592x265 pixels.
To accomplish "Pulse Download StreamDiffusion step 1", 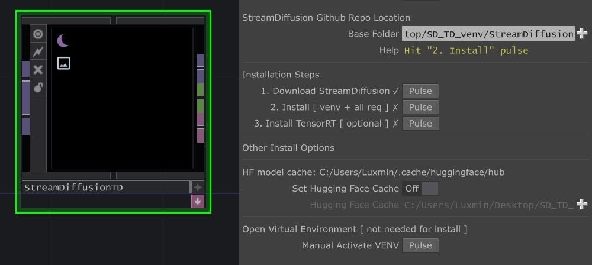I will 420,91.
